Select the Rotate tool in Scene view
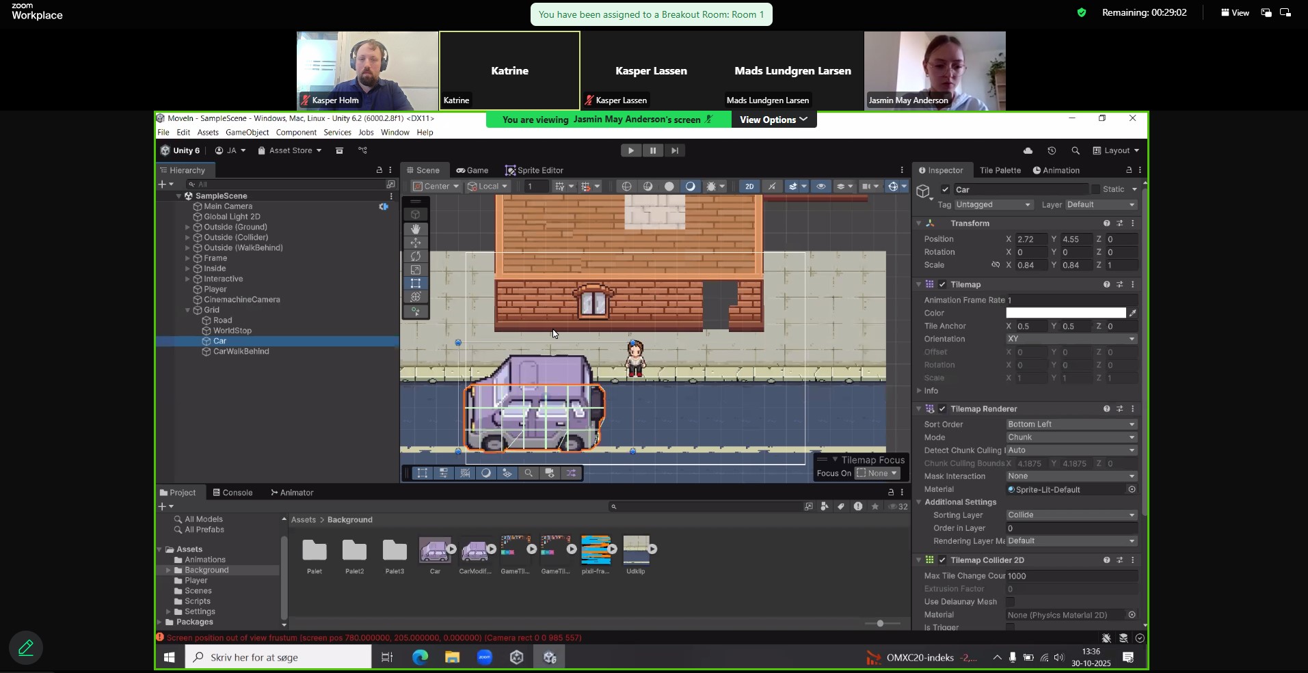The height and width of the screenshot is (673, 1308). [x=415, y=256]
